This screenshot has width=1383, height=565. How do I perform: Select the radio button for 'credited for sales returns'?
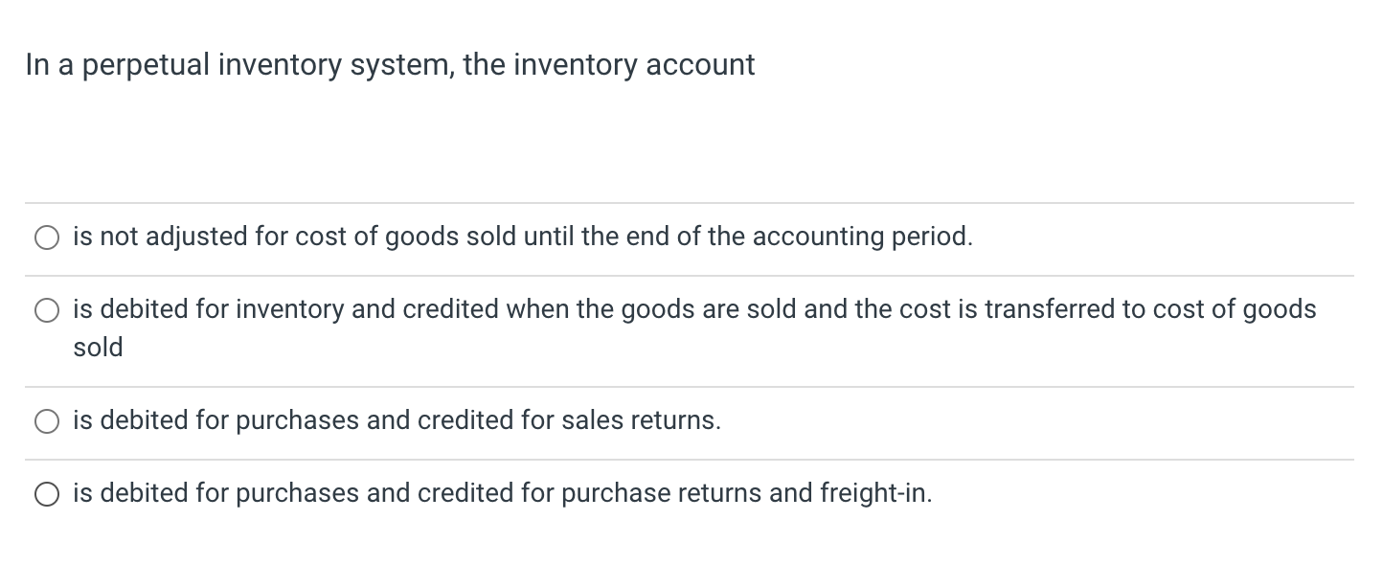point(47,421)
